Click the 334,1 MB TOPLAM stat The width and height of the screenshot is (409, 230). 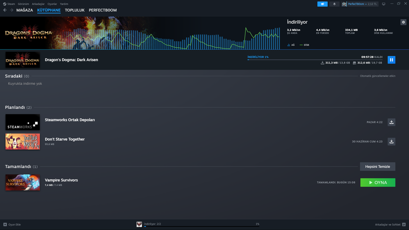point(351,31)
